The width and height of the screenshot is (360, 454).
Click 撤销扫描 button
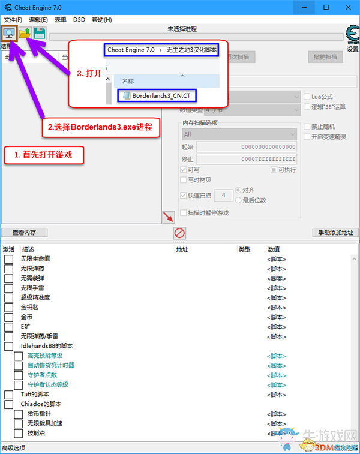tap(326, 57)
